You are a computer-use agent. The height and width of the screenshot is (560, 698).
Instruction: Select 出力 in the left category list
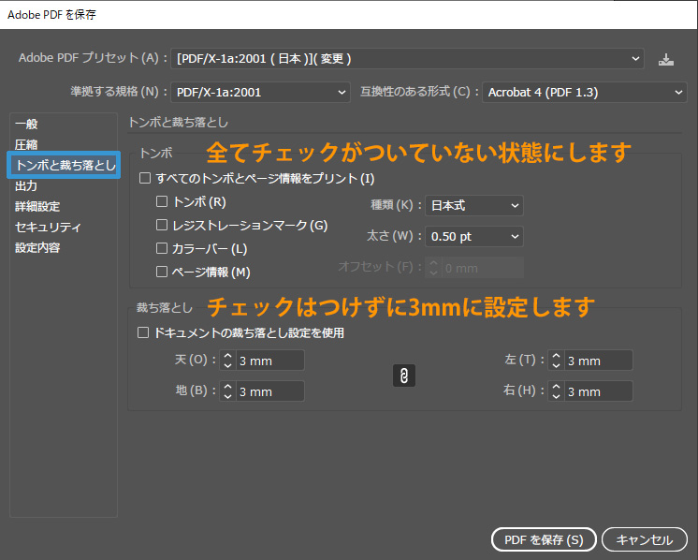click(x=26, y=185)
